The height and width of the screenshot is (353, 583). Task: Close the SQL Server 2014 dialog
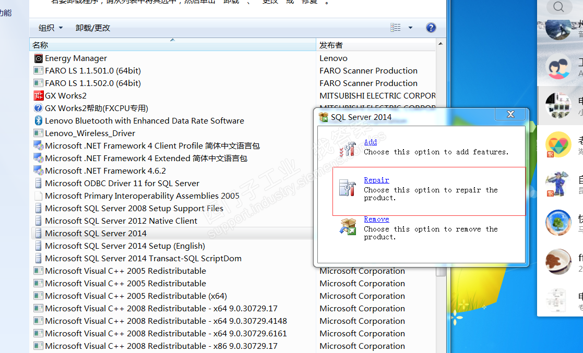[x=511, y=114]
